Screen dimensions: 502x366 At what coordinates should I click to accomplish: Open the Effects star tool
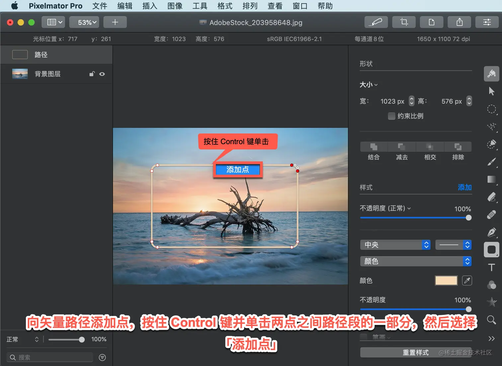pos(491,302)
